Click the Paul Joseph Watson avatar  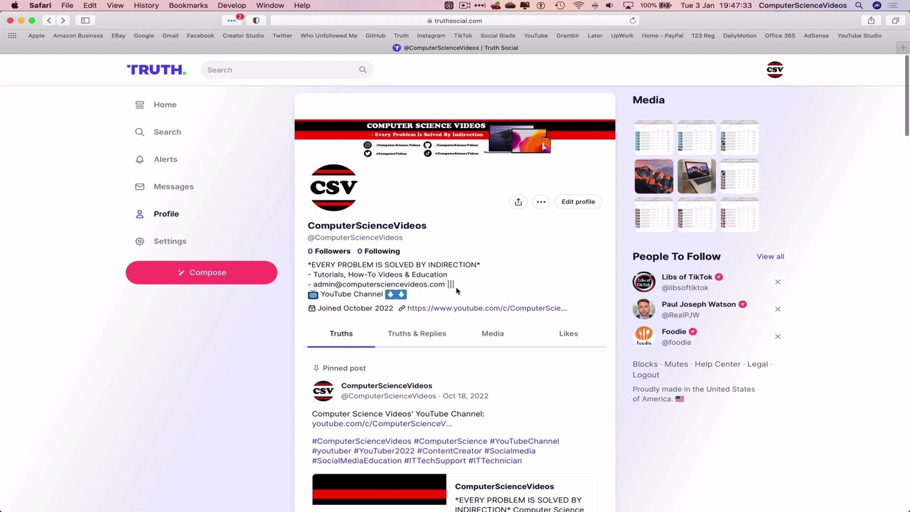pos(644,309)
